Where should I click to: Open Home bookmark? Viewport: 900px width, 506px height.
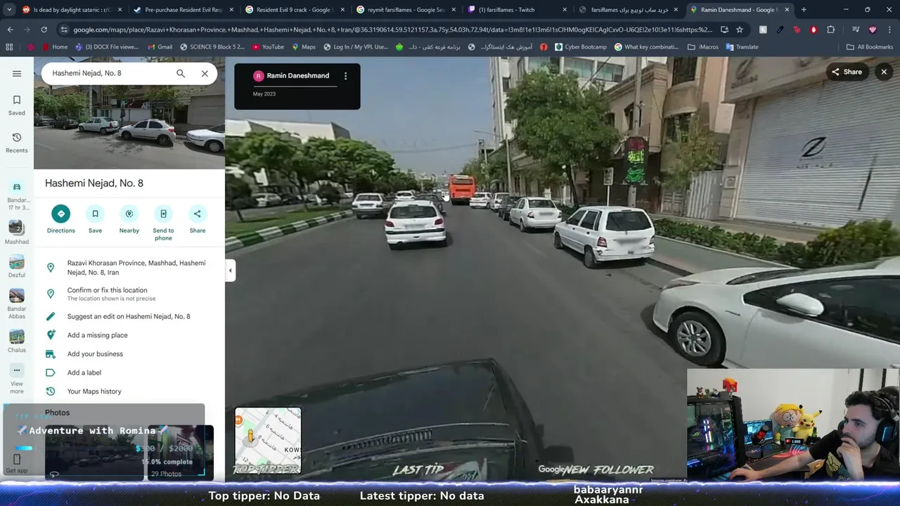tap(55, 47)
